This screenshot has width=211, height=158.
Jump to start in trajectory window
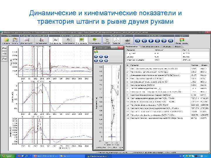tap(96, 56)
